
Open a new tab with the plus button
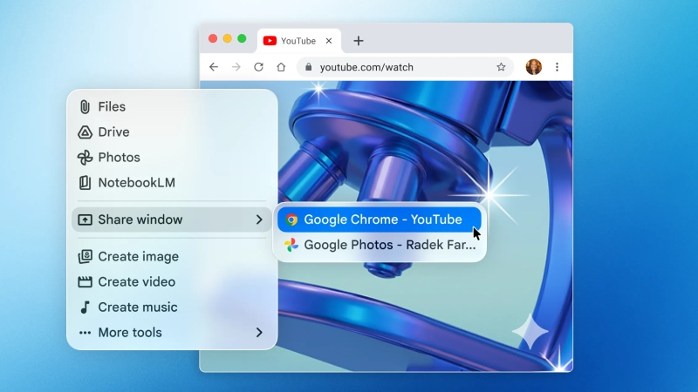[359, 41]
